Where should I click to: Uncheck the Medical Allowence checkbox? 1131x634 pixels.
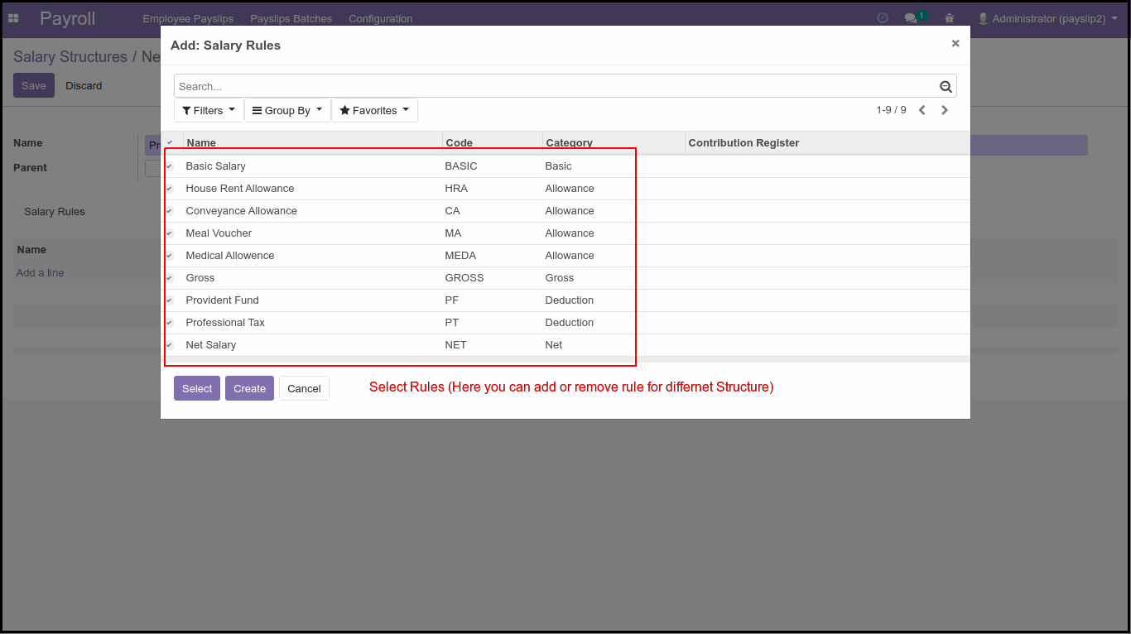pyautogui.click(x=170, y=256)
